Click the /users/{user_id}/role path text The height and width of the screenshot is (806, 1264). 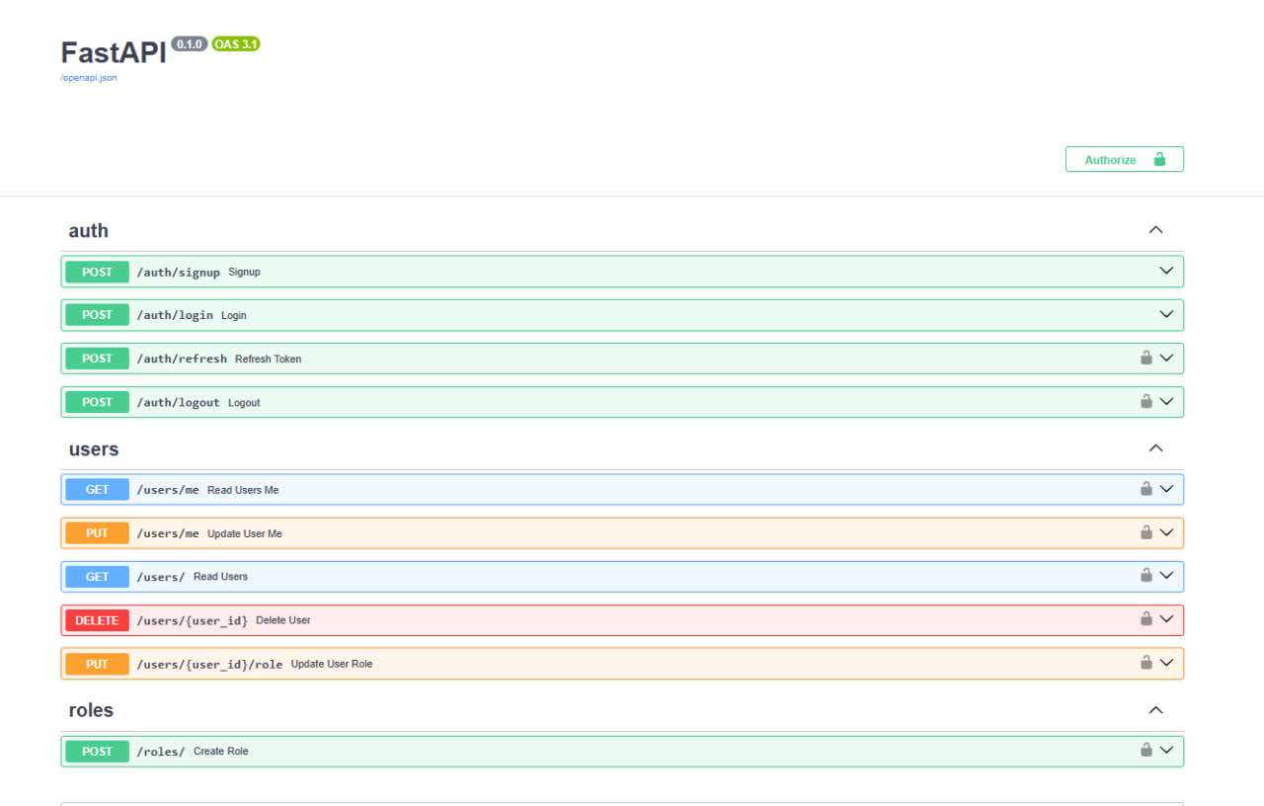(x=209, y=664)
